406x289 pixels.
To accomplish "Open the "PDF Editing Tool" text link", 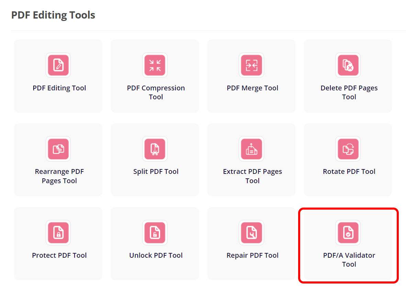I will (59, 88).
